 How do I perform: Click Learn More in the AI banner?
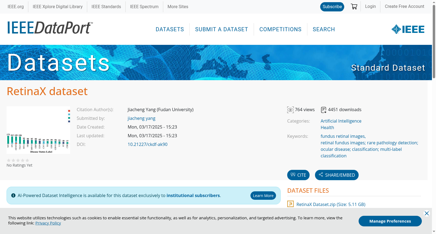pyautogui.click(x=263, y=196)
